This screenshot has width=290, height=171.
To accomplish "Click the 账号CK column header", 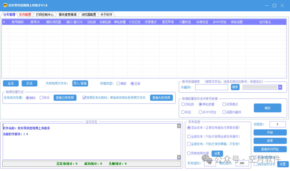I will click(35, 22).
